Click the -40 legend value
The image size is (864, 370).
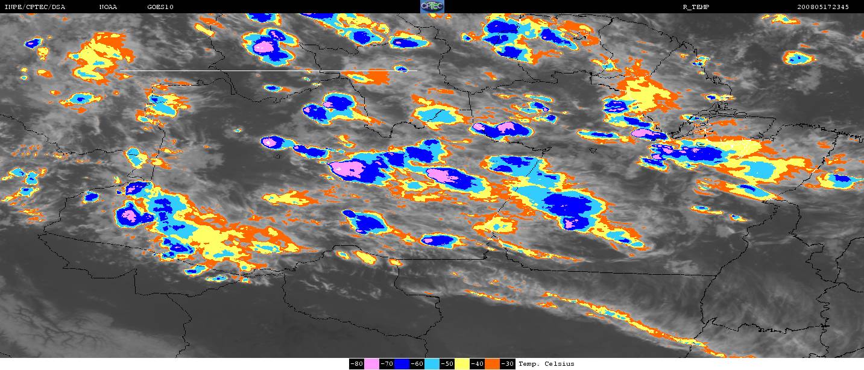tap(477, 364)
